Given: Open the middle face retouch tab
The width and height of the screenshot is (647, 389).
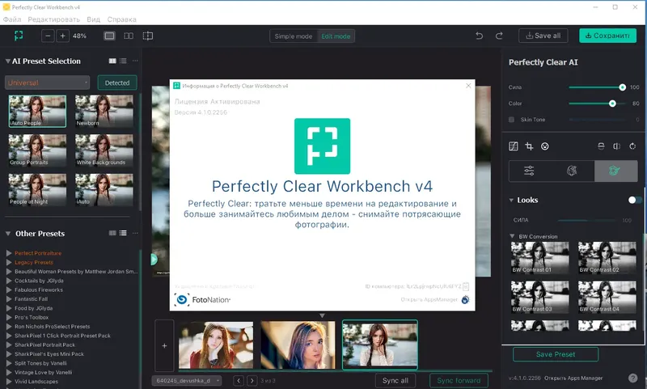Looking at the screenshot, I should [x=572, y=171].
